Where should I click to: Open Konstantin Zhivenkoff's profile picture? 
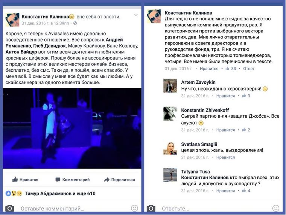pos(170,114)
